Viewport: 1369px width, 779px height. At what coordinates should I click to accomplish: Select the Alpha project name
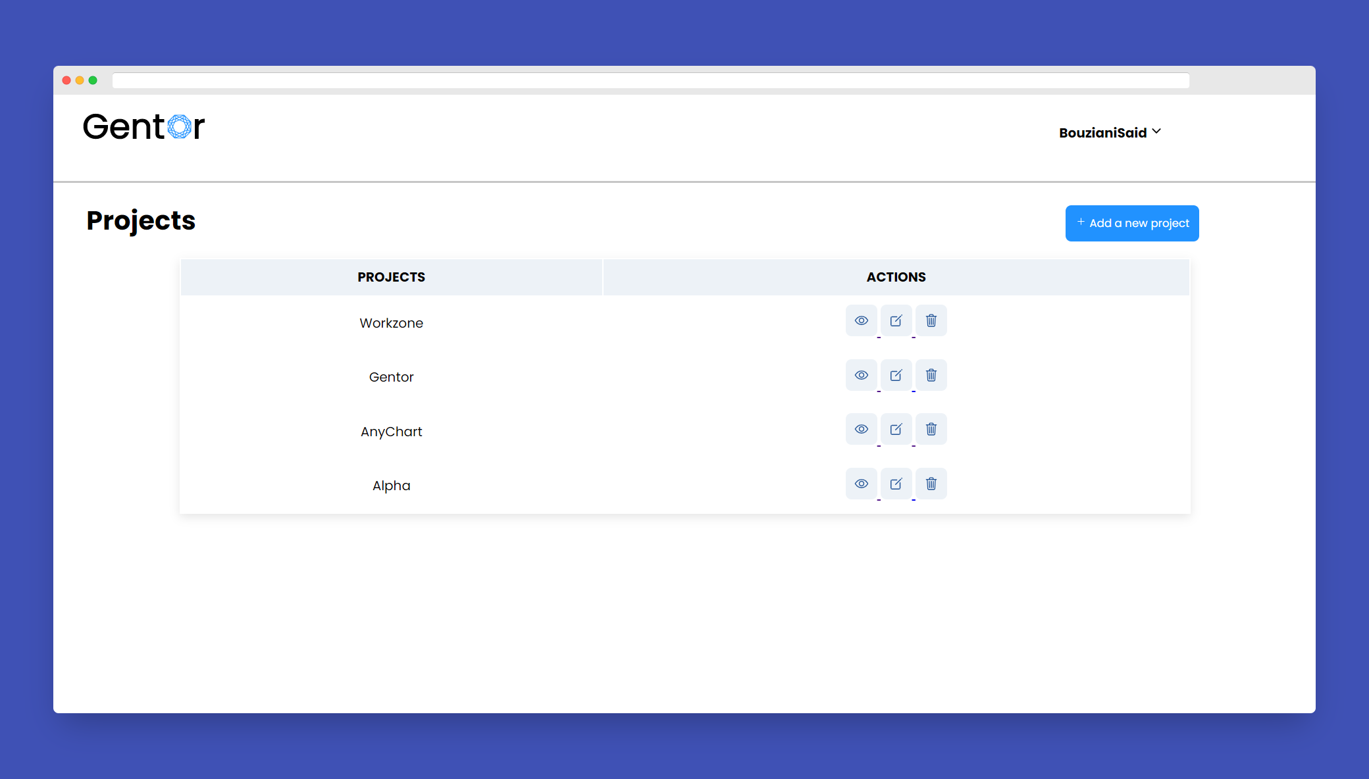(391, 486)
